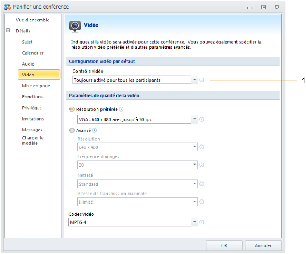Collapse the Détails tree node

click(8, 30)
